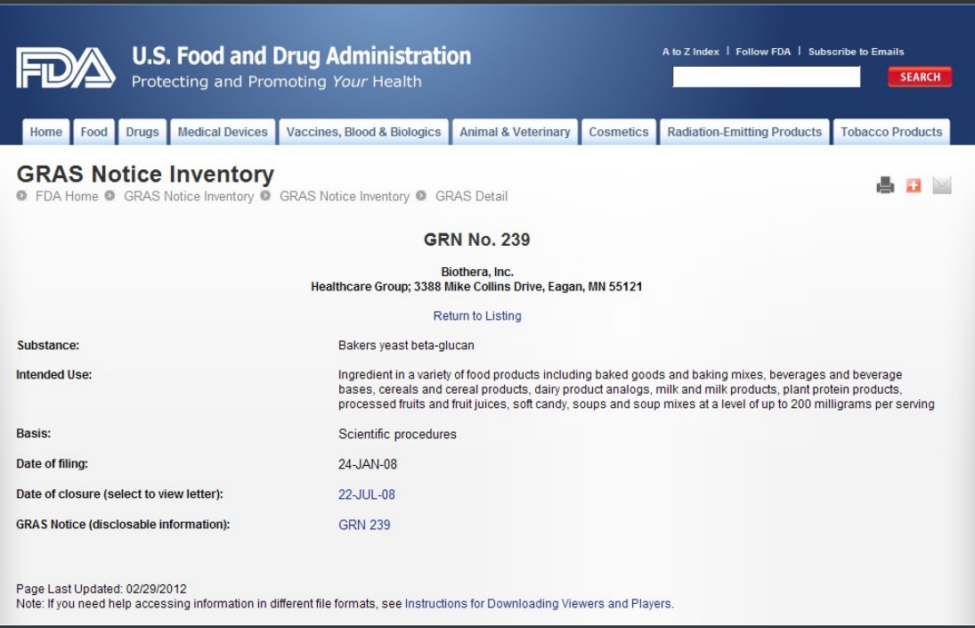Open Radiation-Emitting Products tab
This screenshot has width=975, height=628.
click(744, 132)
